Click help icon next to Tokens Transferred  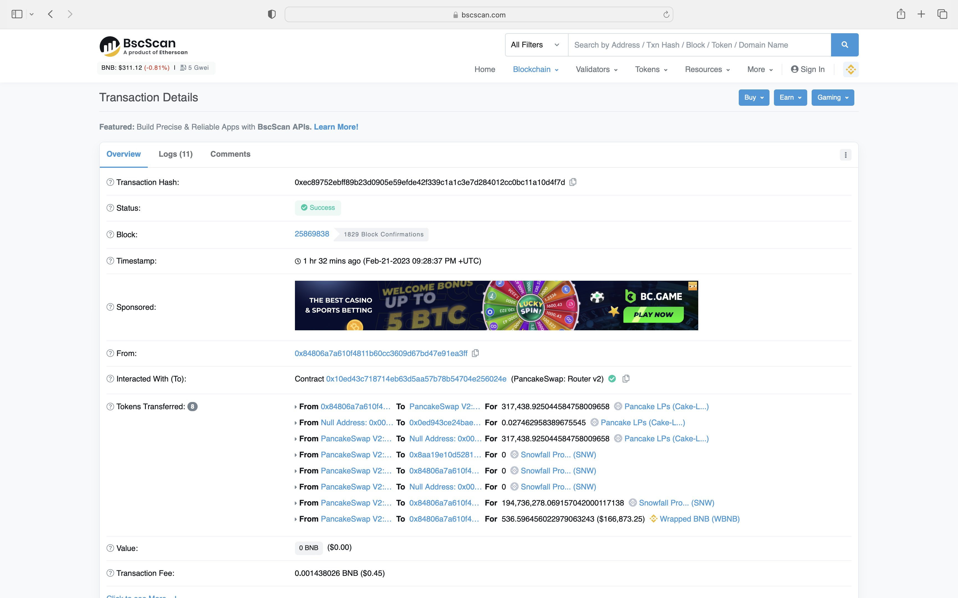110,406
